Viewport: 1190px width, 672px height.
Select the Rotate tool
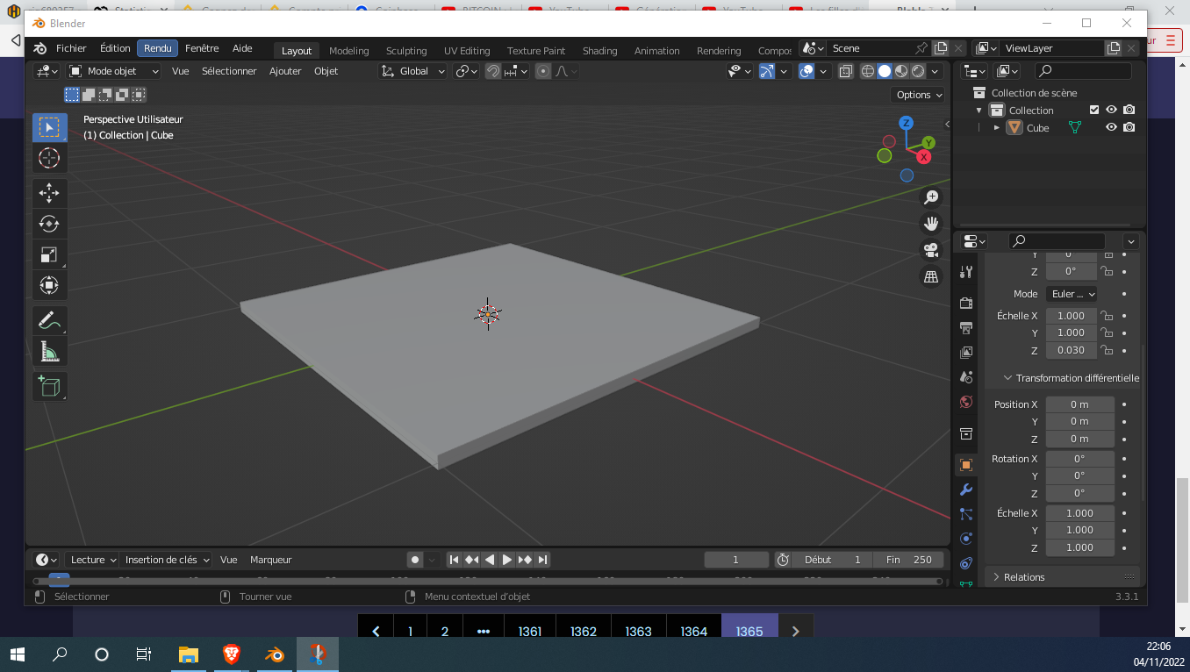49,224
